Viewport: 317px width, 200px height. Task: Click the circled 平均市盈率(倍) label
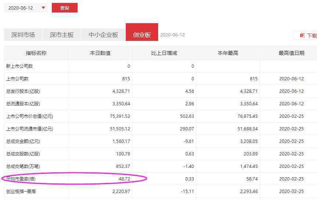pyautogui.click(x=21, y=179)
